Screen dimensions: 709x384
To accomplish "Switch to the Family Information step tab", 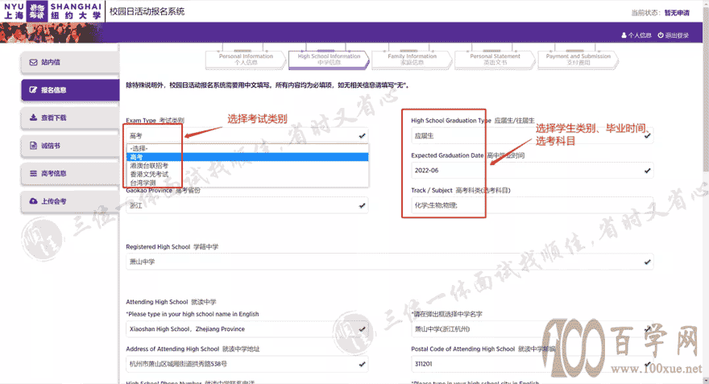I will click(x=412, y=60).
